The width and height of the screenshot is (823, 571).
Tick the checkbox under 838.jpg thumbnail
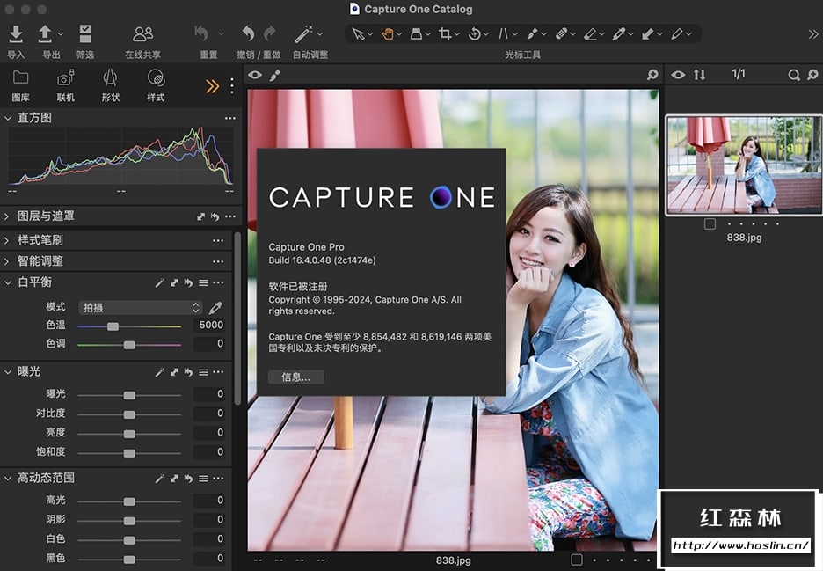click(710, 223)
